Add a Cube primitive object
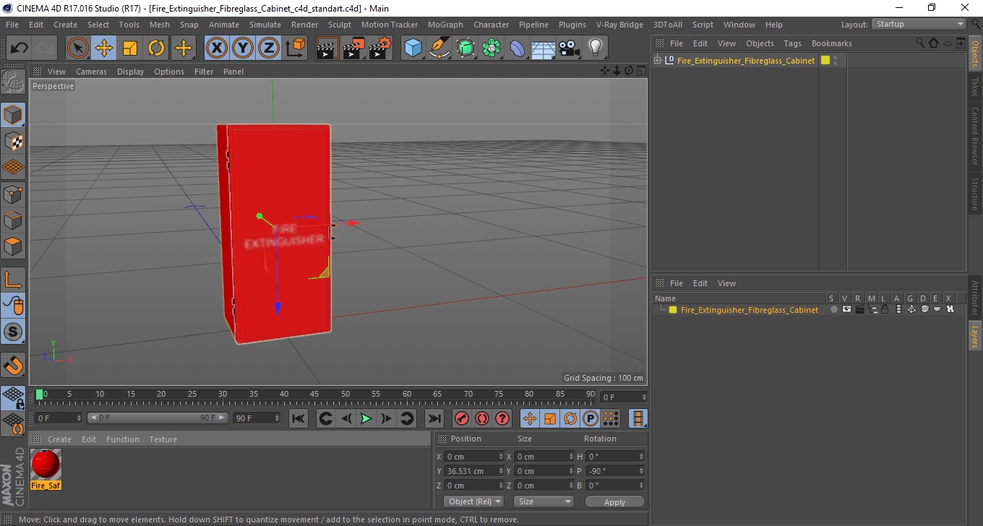 (413, 48)
